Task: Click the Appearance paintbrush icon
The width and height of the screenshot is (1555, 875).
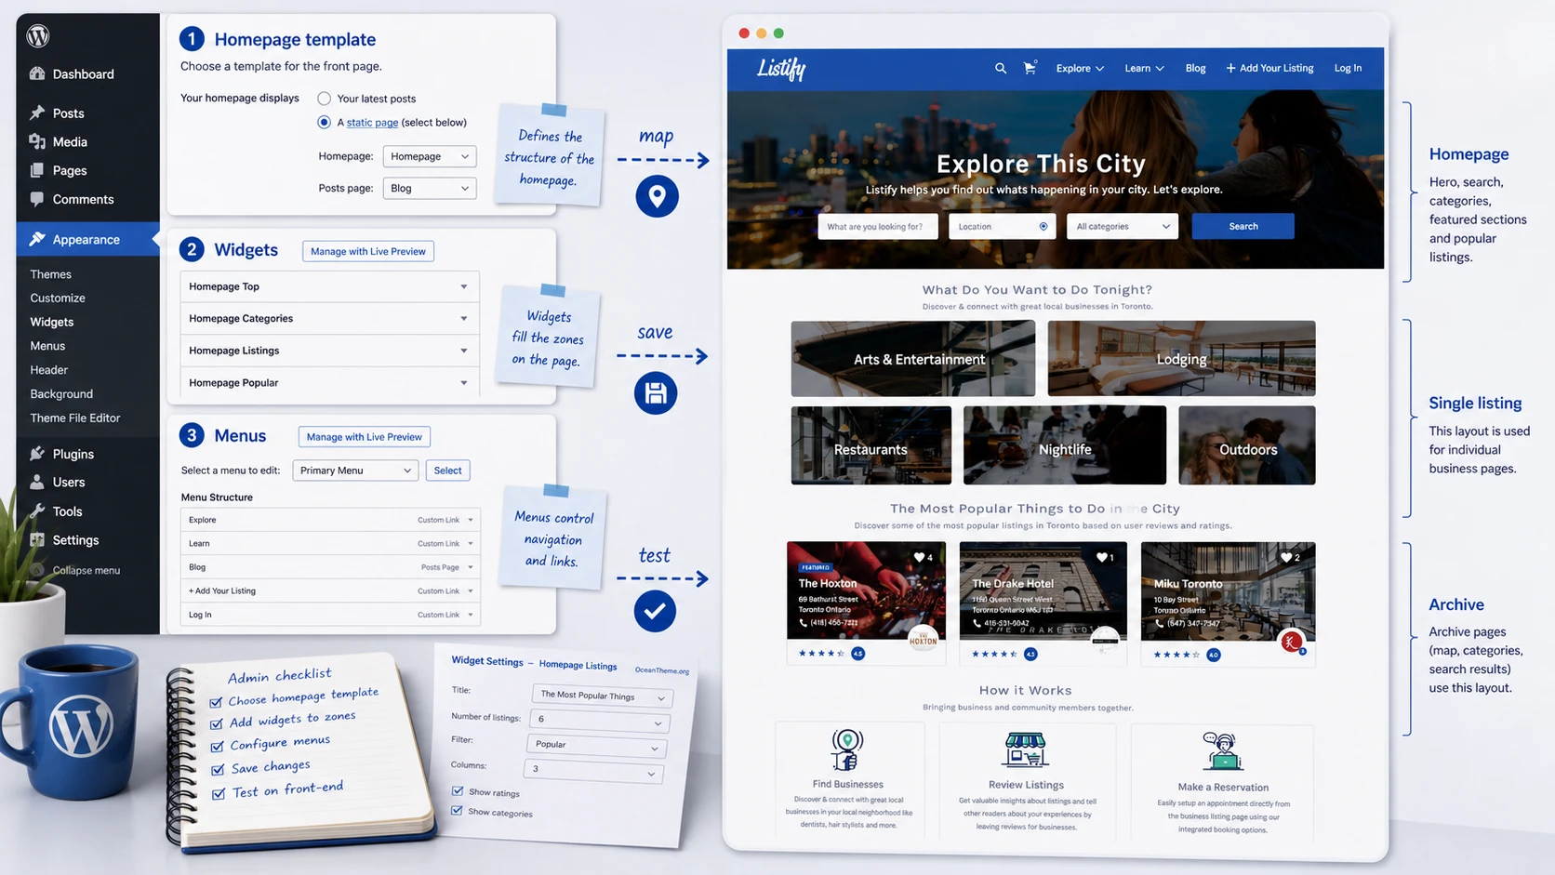Action: [x=37, y=239]
